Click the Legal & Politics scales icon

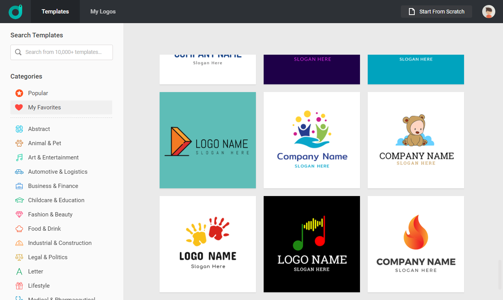click(x=19, y=257)
